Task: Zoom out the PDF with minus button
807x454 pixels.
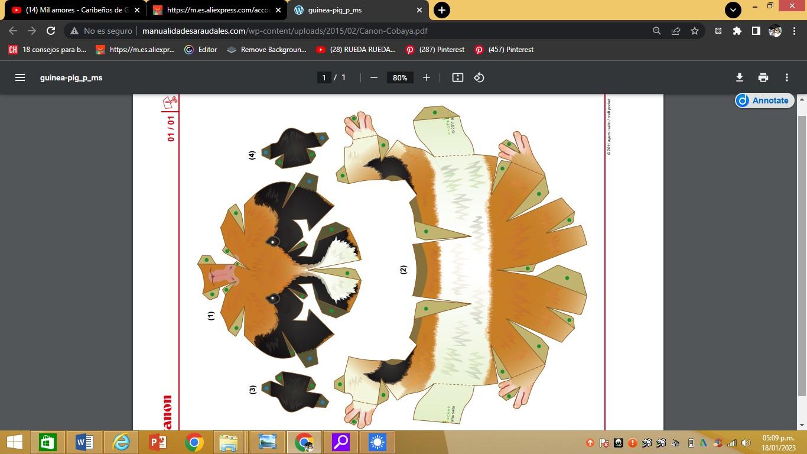Action: point(373,77)
